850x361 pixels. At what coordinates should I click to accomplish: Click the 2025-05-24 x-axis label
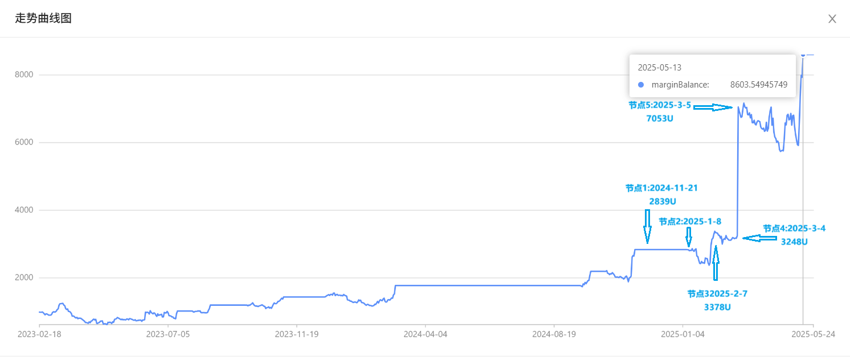coord(813,334)
